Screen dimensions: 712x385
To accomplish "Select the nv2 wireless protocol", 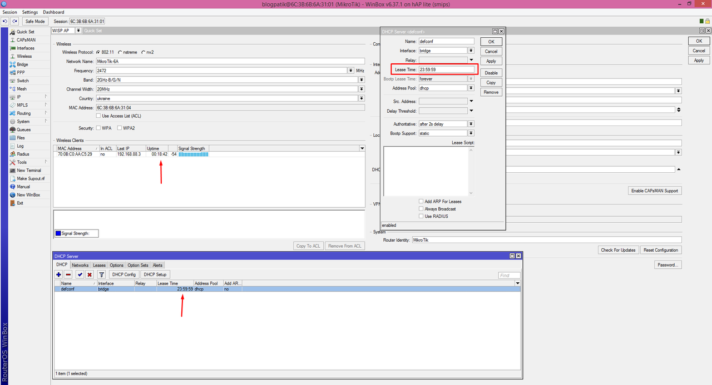I will 144,52.
